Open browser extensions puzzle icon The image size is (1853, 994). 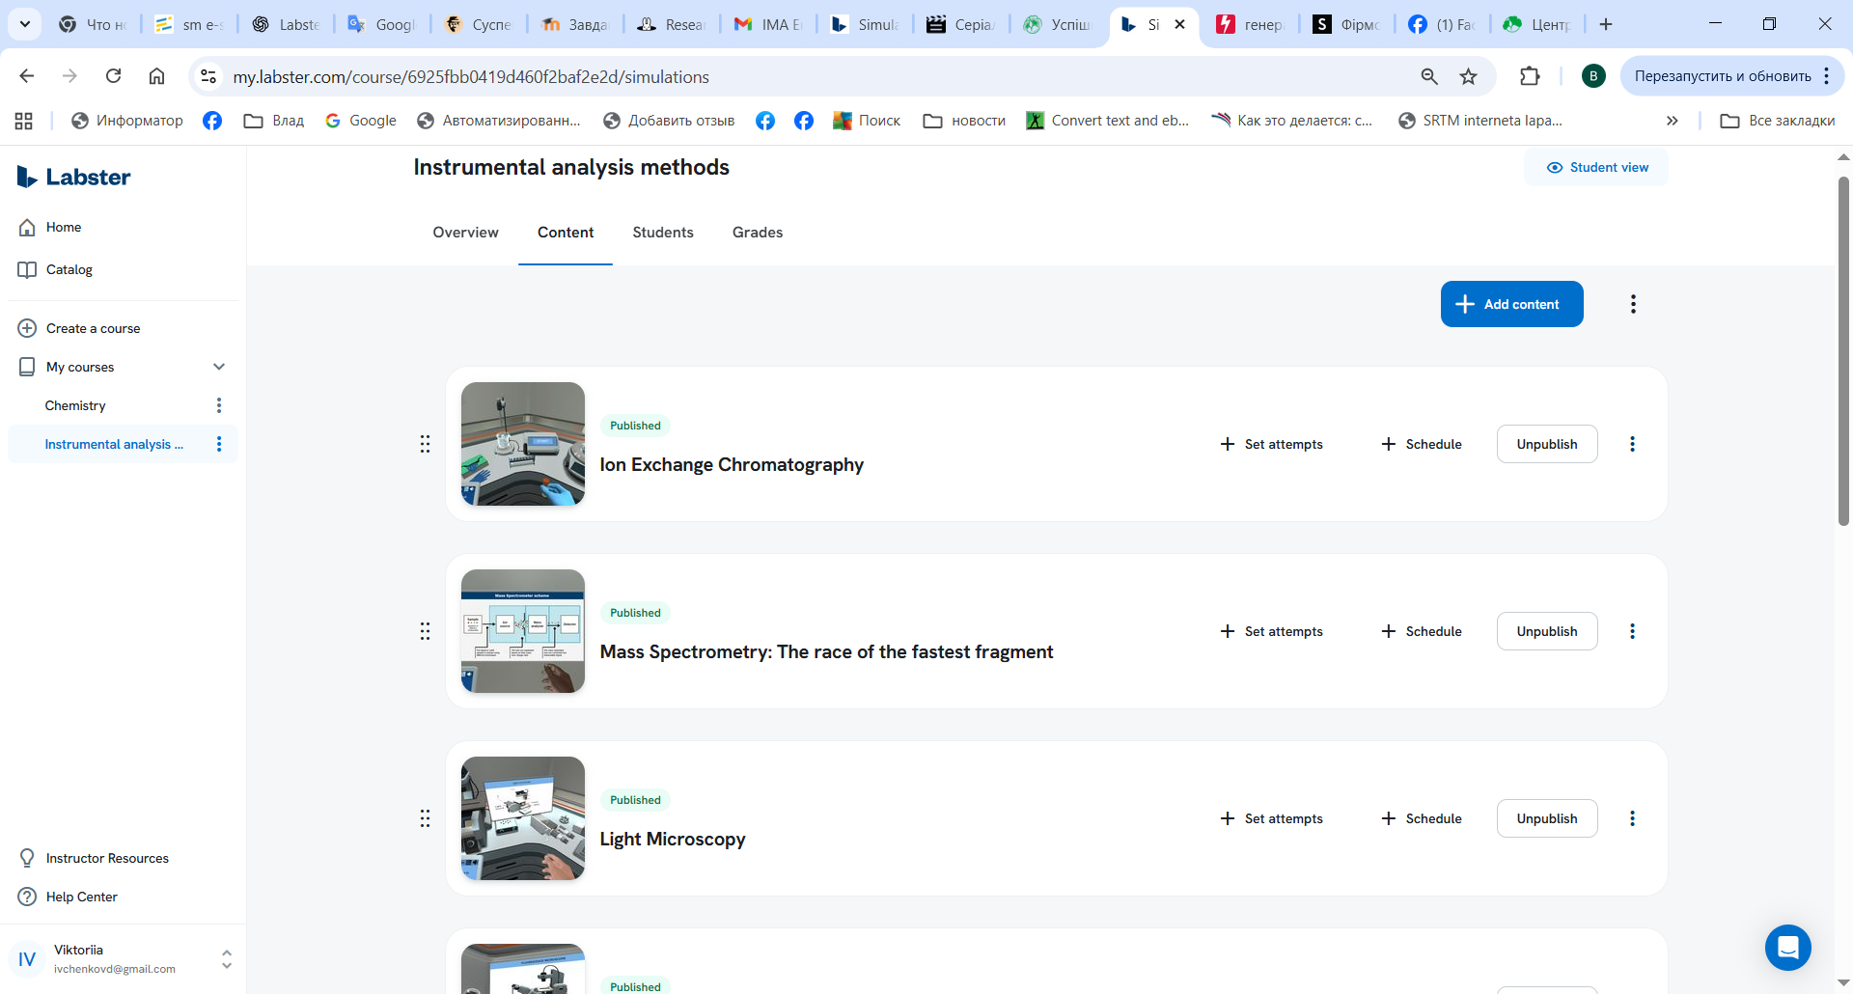point(1530,76)
